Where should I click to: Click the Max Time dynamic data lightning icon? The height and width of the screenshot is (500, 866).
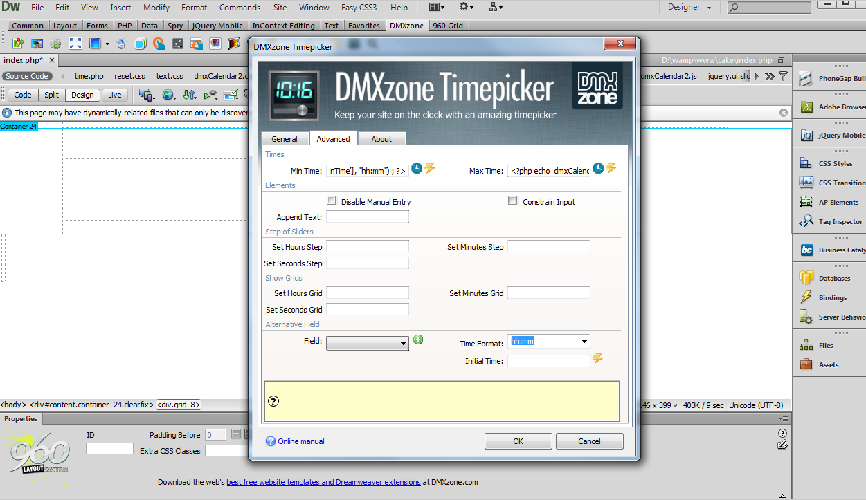point(611,168)
